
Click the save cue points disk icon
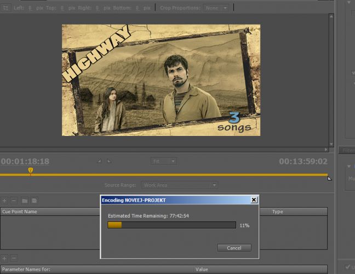34,201
